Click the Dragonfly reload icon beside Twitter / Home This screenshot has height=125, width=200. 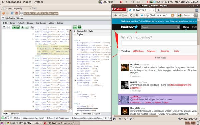tap(3, 18)
